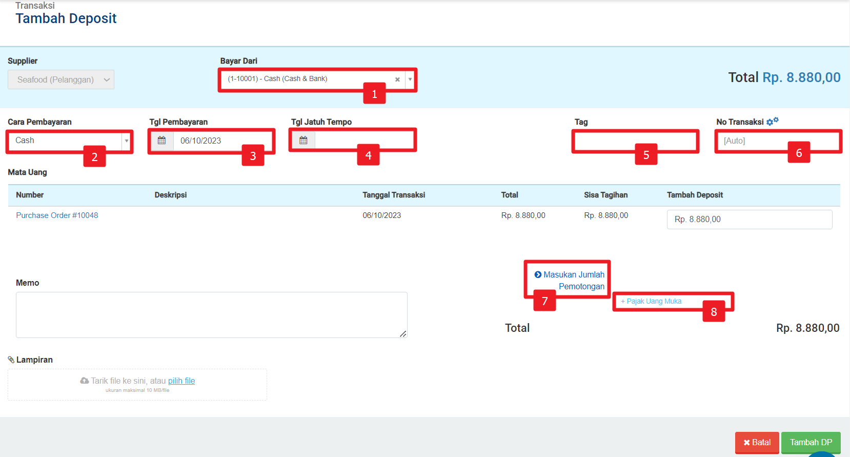Click the Sisa Tagihan value Rp. 8.880,00
The height and width of the screenshot is (457, 850).
tap(606, 215)
